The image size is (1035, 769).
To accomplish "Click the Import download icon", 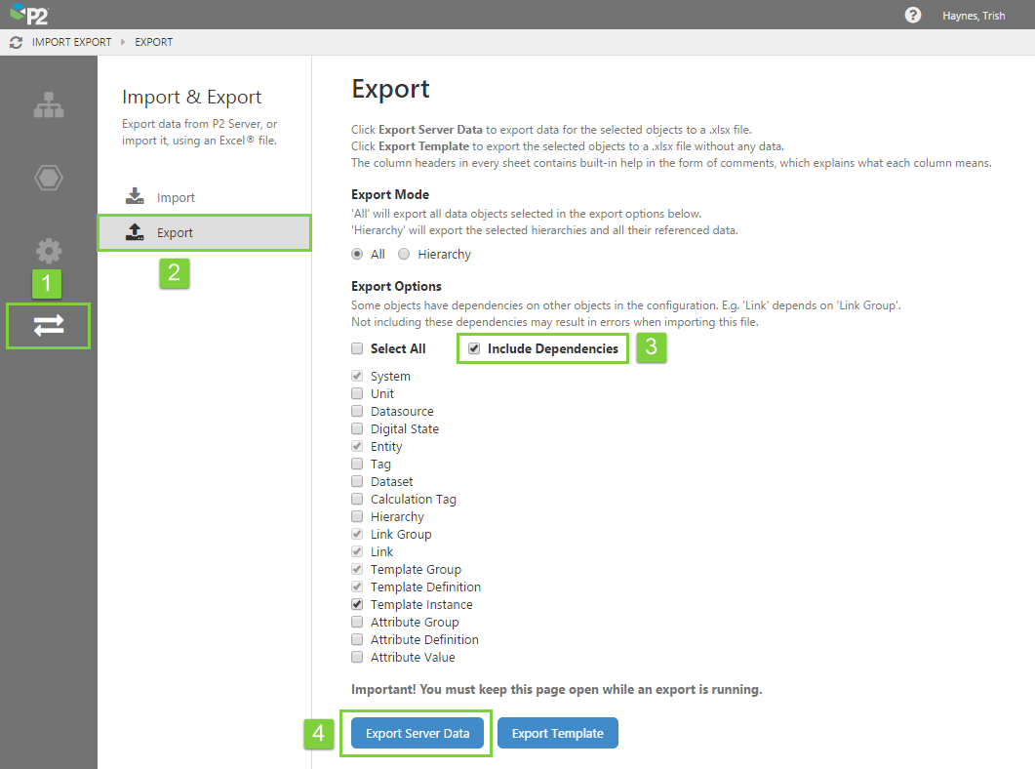I will click(x=135, y=197).
